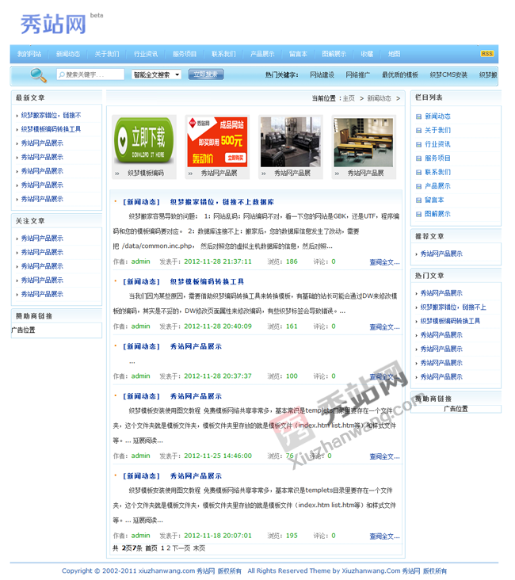
Task: Click the 网站建设 hot keyword link
Action: pos(322,74)
